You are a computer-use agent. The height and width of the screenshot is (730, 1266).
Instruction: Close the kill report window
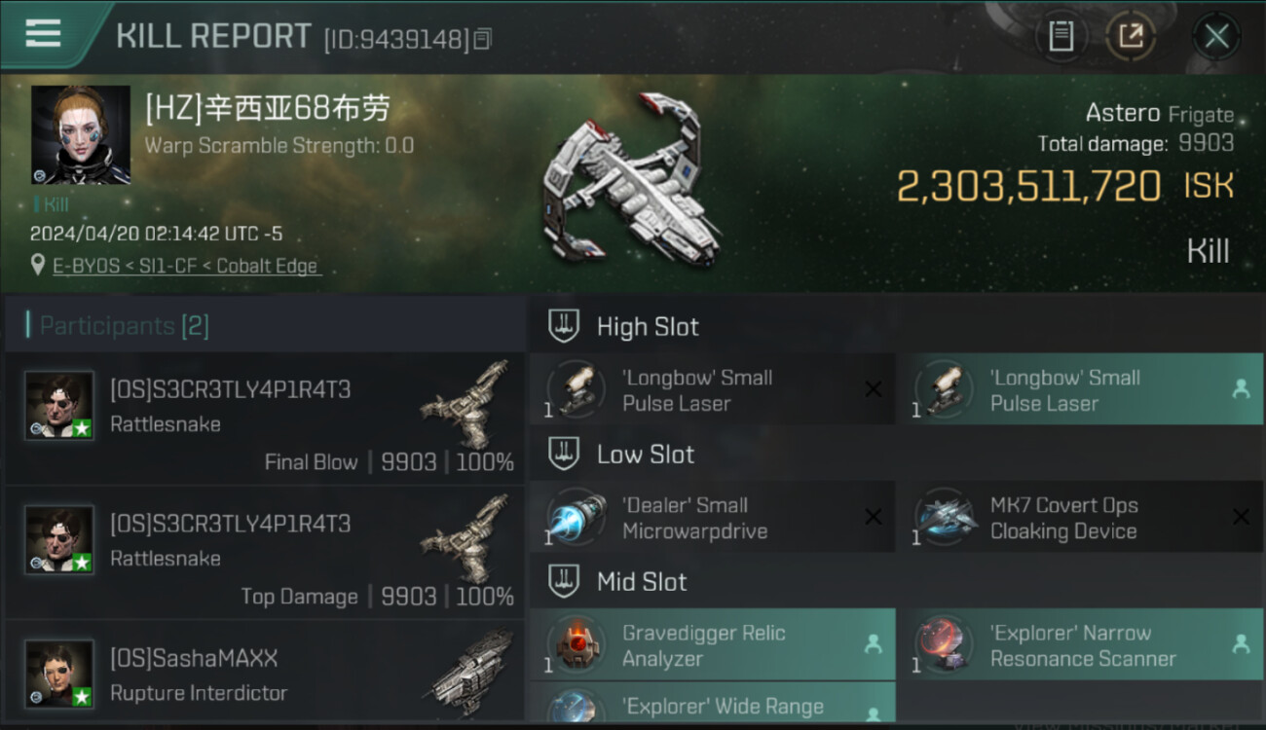[x=1216, y=37]
